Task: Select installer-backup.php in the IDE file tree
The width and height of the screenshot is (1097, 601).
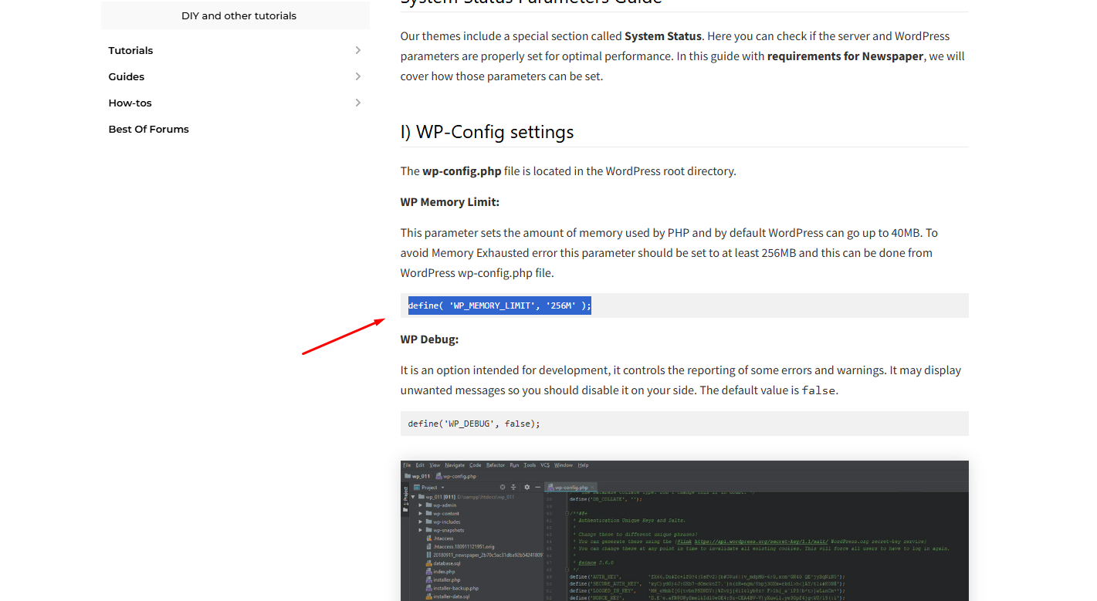Action: (452, 588)
